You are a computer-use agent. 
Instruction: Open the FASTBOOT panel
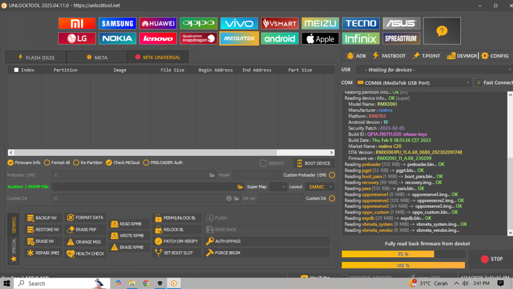tap(389, 56)
